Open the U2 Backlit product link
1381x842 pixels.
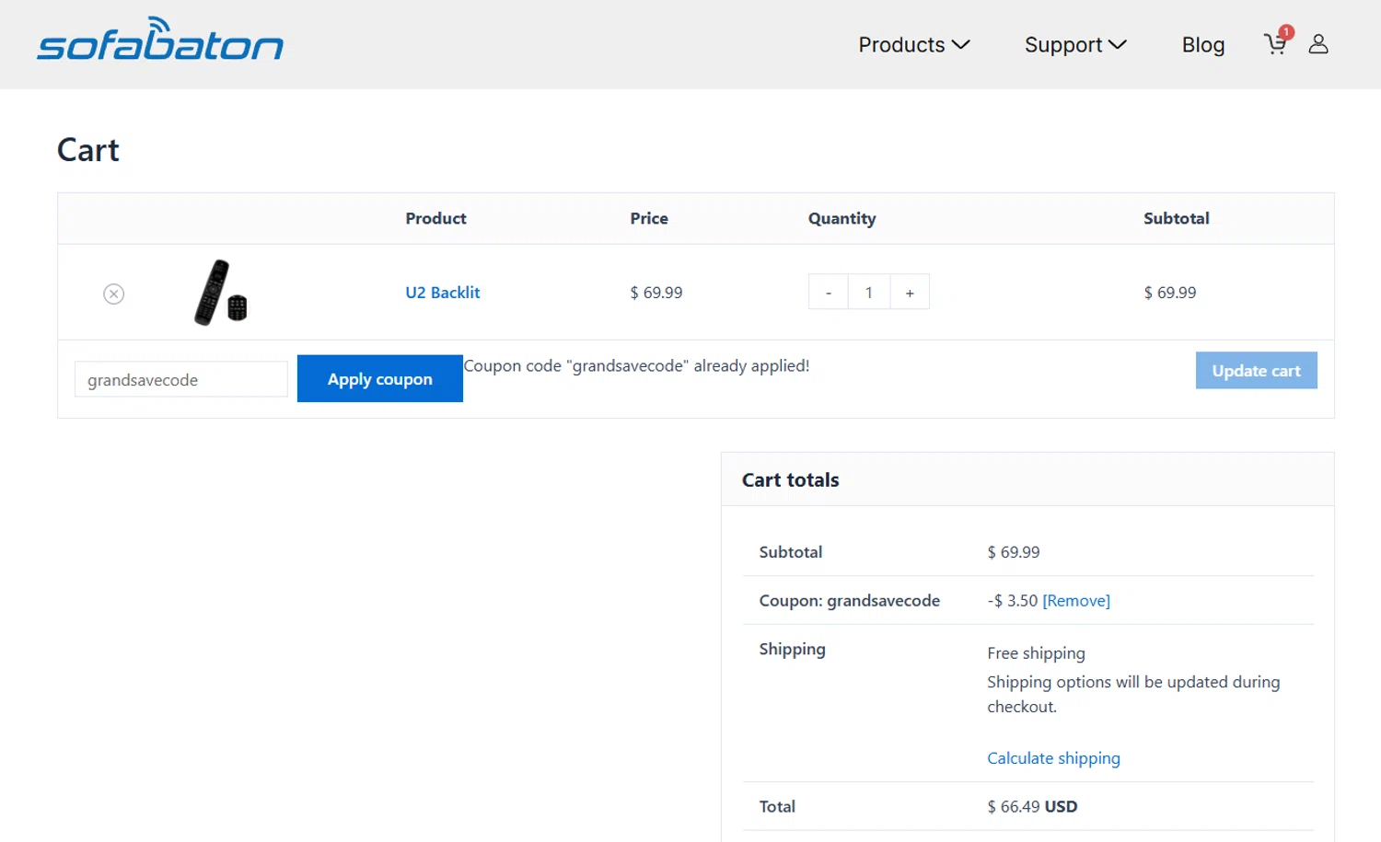443,293
